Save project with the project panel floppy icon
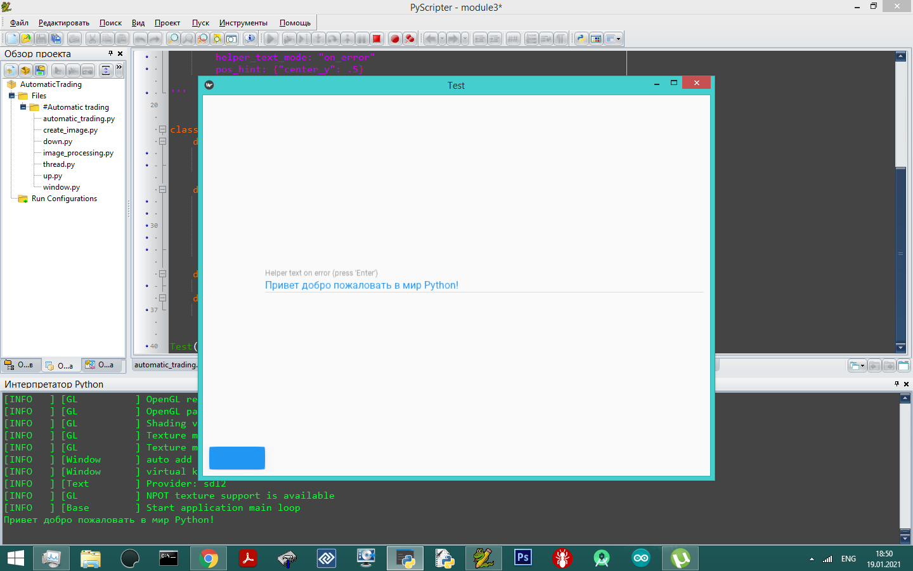The height and width of the screenshot is (571, 913). tap(40, 70)
